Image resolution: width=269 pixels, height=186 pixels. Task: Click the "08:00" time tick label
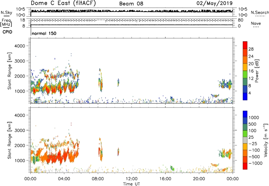(x=98, y=179)
